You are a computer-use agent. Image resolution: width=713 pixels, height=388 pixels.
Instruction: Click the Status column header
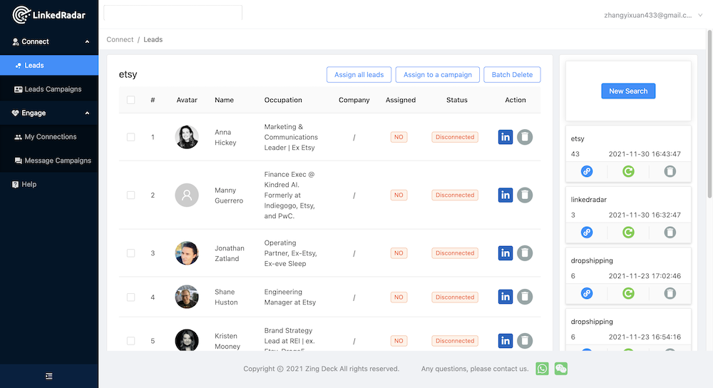456,100
